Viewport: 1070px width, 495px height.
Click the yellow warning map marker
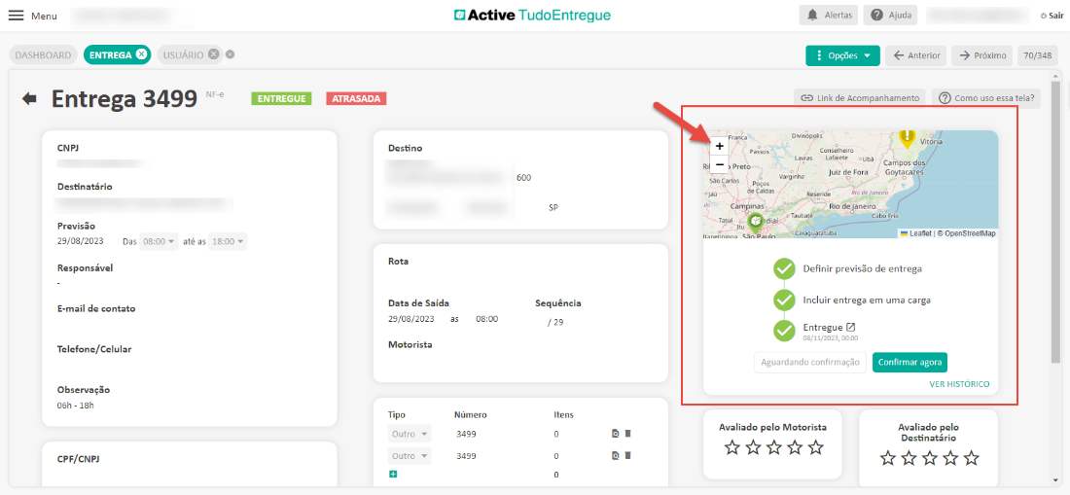(x=907, y=138)
